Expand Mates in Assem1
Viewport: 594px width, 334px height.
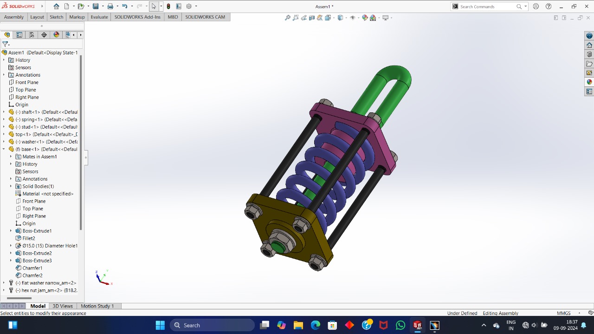(x=11, y=157)
